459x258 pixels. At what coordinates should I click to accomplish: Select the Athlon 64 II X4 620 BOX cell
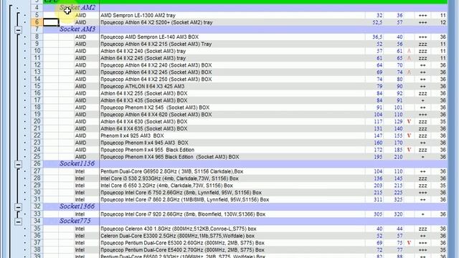tap(232, 115)
